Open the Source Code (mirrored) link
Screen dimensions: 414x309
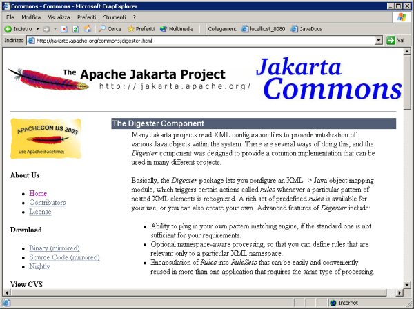64,257
